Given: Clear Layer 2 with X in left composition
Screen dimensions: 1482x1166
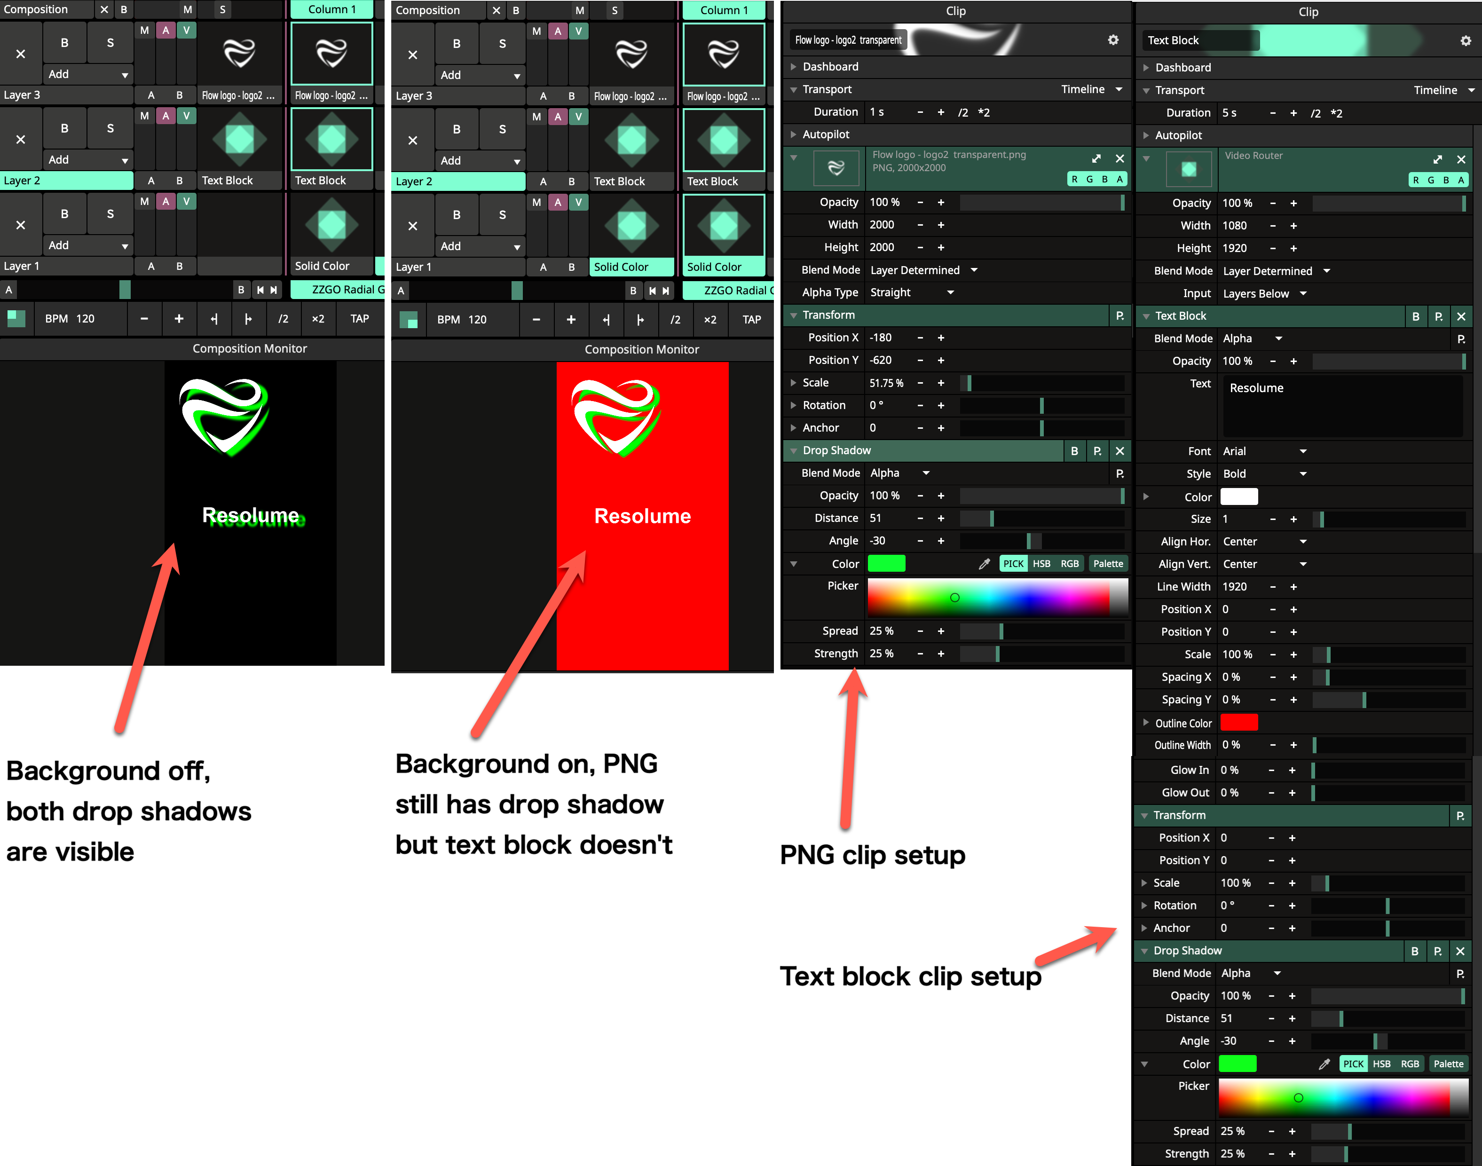Looking at the screenshot, I should (21, 139).
